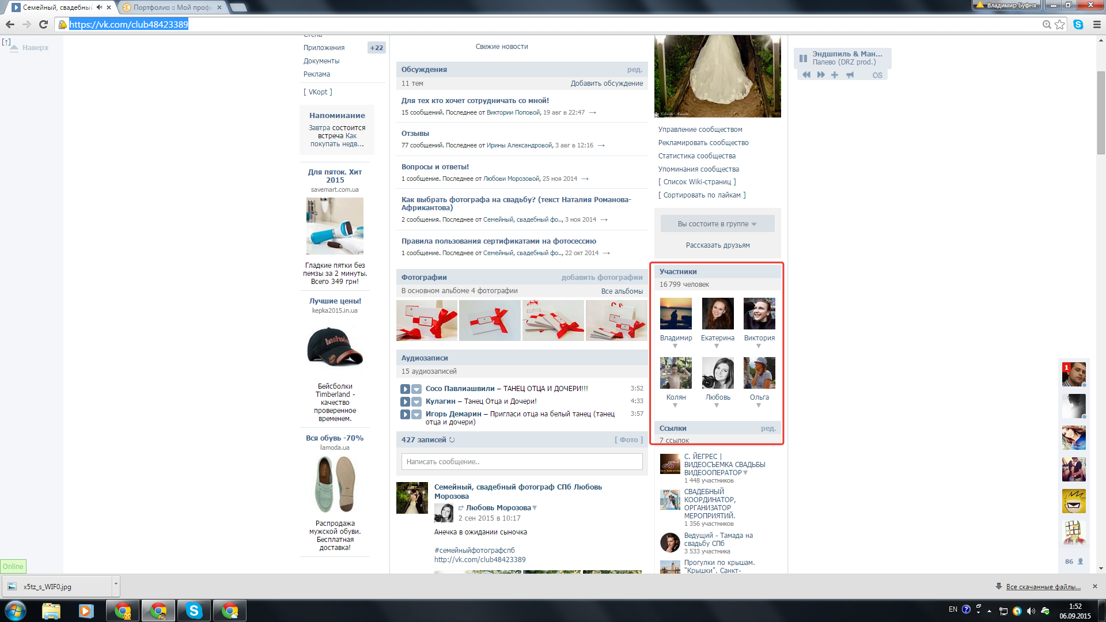Open the chat contact with red notification badge
Image resolution: width=1106 pixels, height=622 pixels.
coord(1074,374)
